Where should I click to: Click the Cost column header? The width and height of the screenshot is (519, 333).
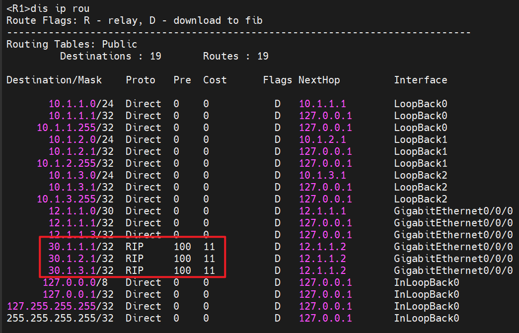215,80
